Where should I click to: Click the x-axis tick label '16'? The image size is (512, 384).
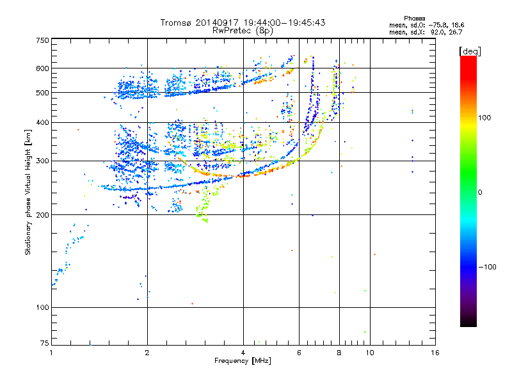click(x=435, y=353)
